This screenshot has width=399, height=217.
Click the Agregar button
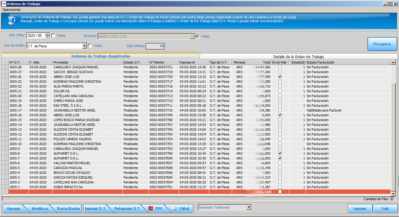coord(14,209)
